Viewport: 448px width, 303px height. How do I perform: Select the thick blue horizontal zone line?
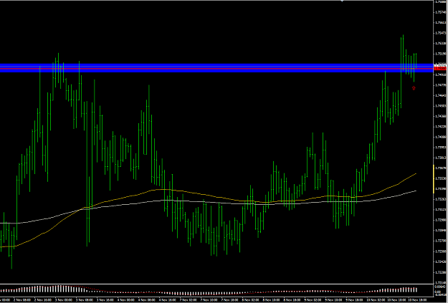[x=216, y=68]
